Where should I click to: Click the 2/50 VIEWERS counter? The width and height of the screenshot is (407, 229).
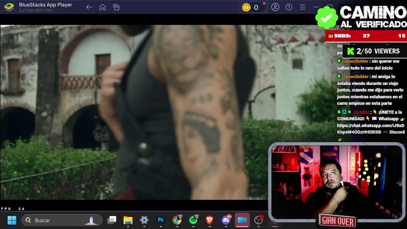point(374,51)
